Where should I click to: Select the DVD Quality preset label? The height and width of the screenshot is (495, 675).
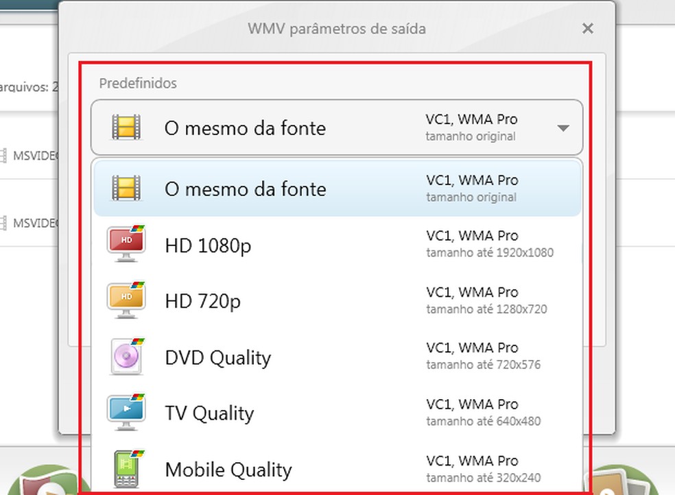tap(217, 358)
